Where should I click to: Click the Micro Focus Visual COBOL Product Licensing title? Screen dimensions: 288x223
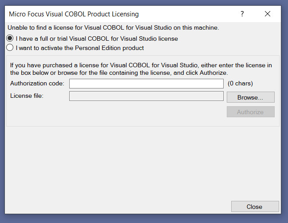tap(74, 14)
